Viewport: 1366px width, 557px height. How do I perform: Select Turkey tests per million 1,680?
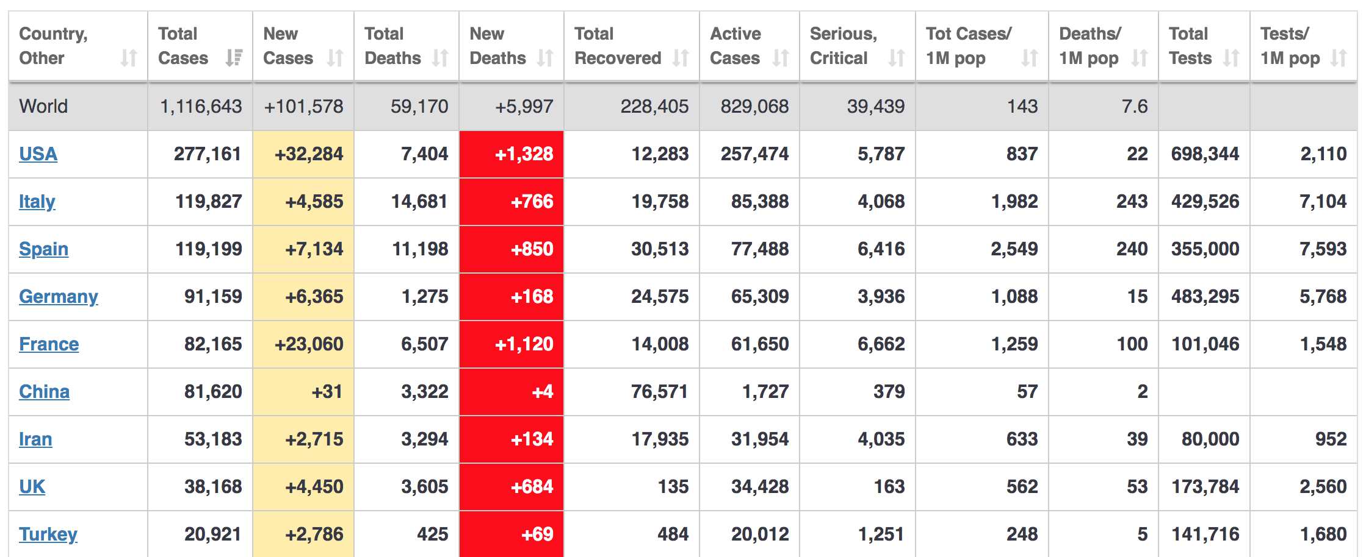click(x=1323, y=534)
